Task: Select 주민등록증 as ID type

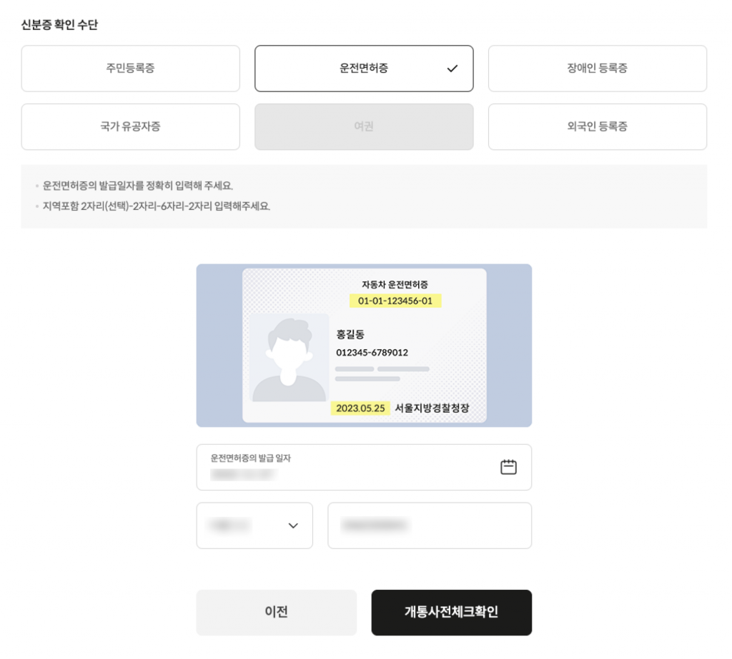Action: (130, 69)
